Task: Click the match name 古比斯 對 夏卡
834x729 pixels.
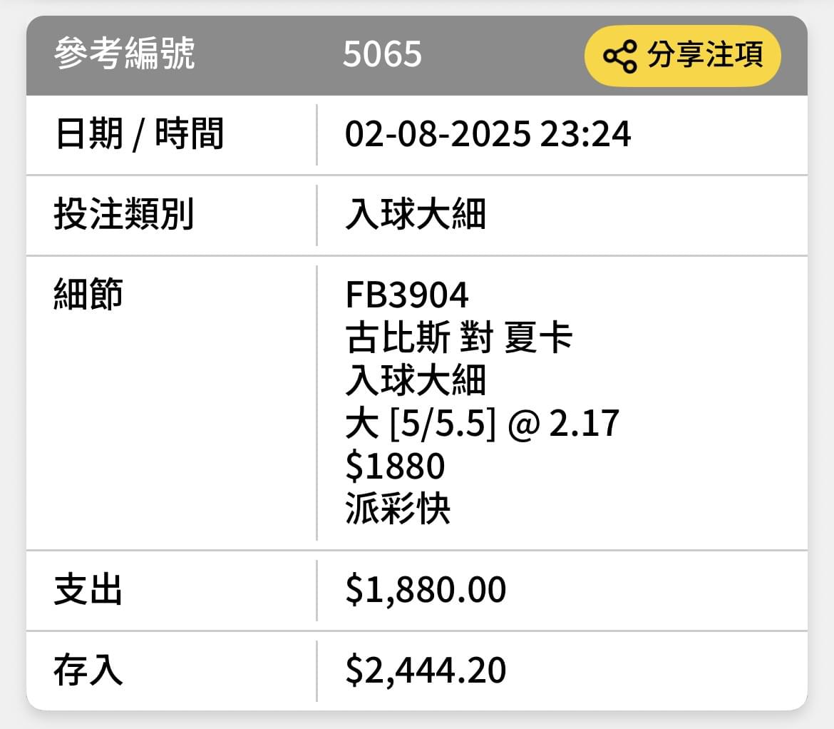Action: (x=458, y=337)
